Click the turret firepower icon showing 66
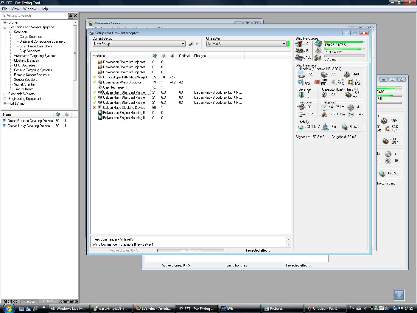 [x=301, y=107]
